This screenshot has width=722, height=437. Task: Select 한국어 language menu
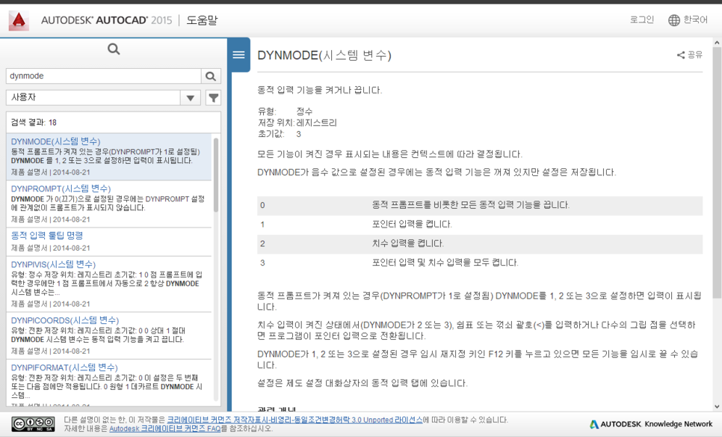coord(695,19)
